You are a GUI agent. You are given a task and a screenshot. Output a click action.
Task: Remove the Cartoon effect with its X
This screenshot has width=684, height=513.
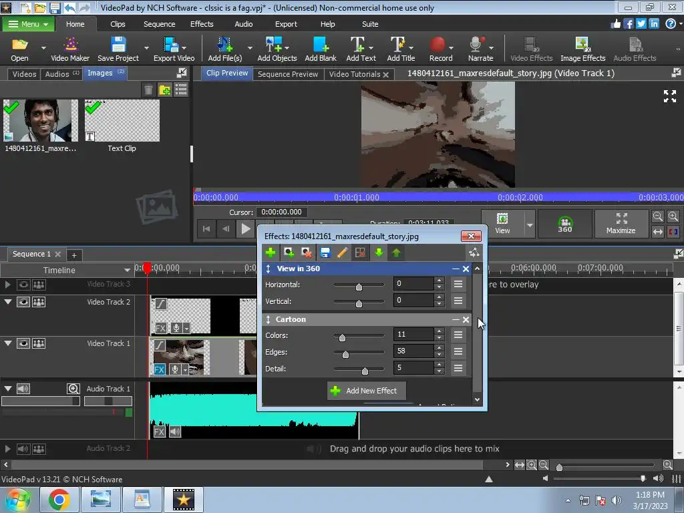[466, 320]
